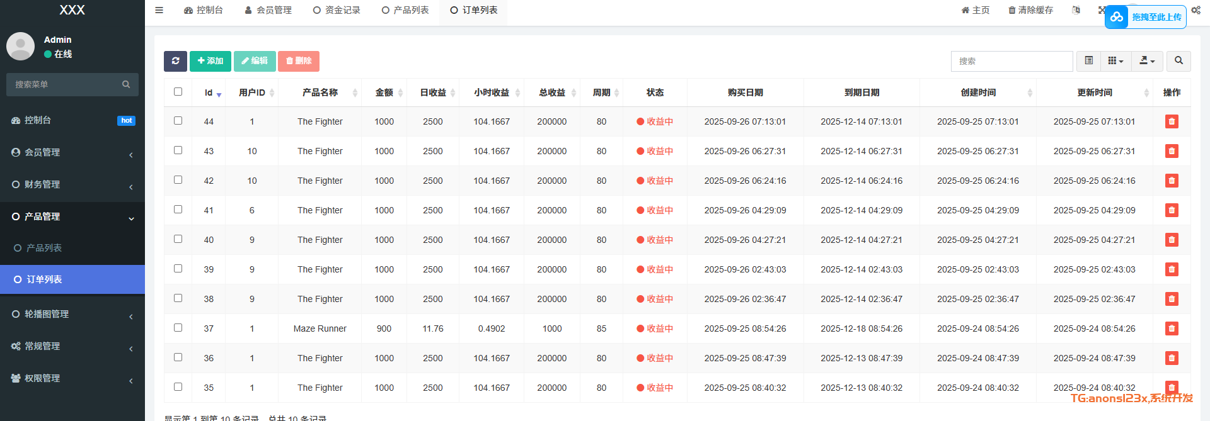This screenshot has height=421, width=1210.
Task: Click the refresh table button
Action: (x=175, y=61)
